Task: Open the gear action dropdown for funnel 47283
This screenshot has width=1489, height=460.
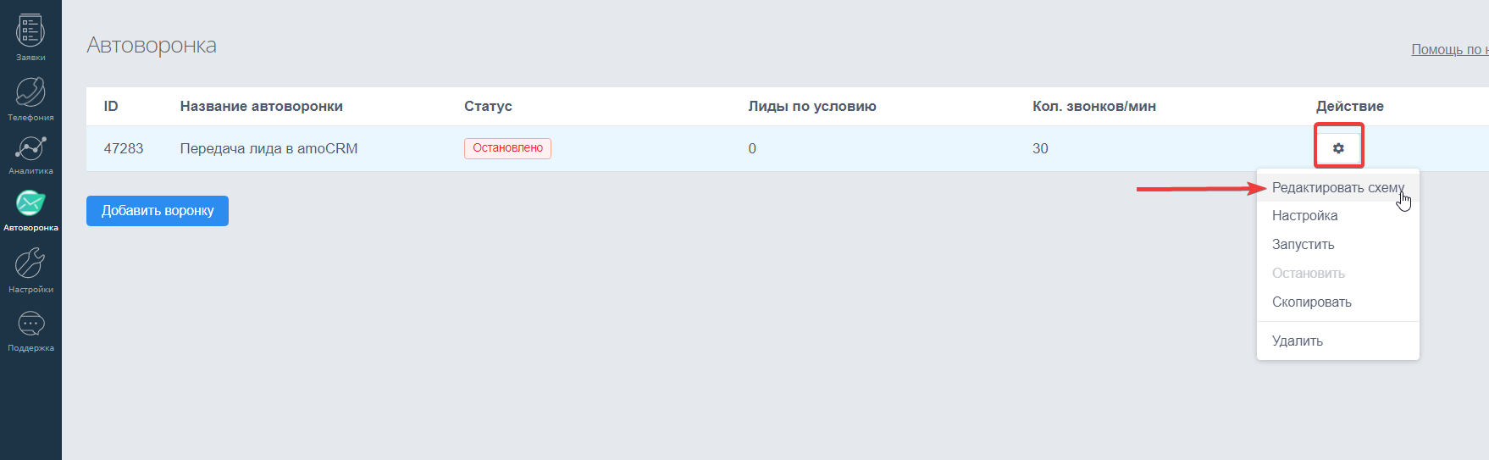Action: (1338, 148)
